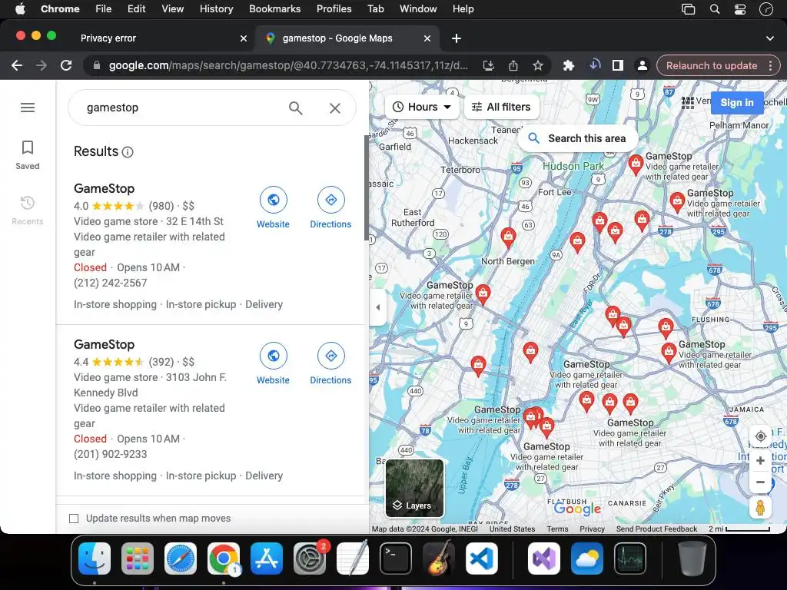This screenshot has width=787, height=590.
Task: Zoom out on the map
Action: tap(760, 482)
